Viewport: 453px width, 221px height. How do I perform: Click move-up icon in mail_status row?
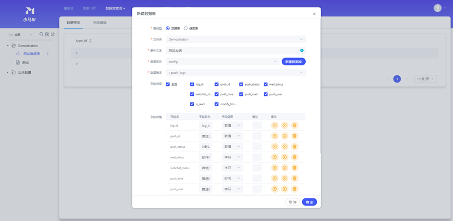click(274, 157)
